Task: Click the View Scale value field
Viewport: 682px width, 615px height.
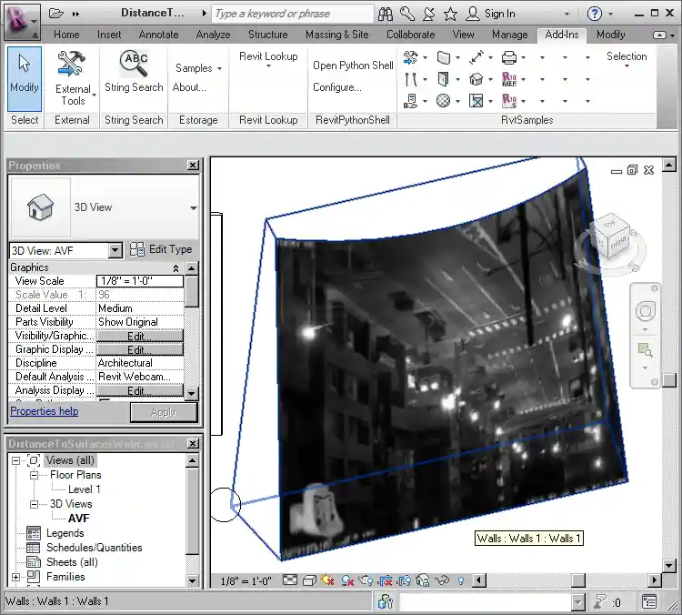Action: click(139, 281)
